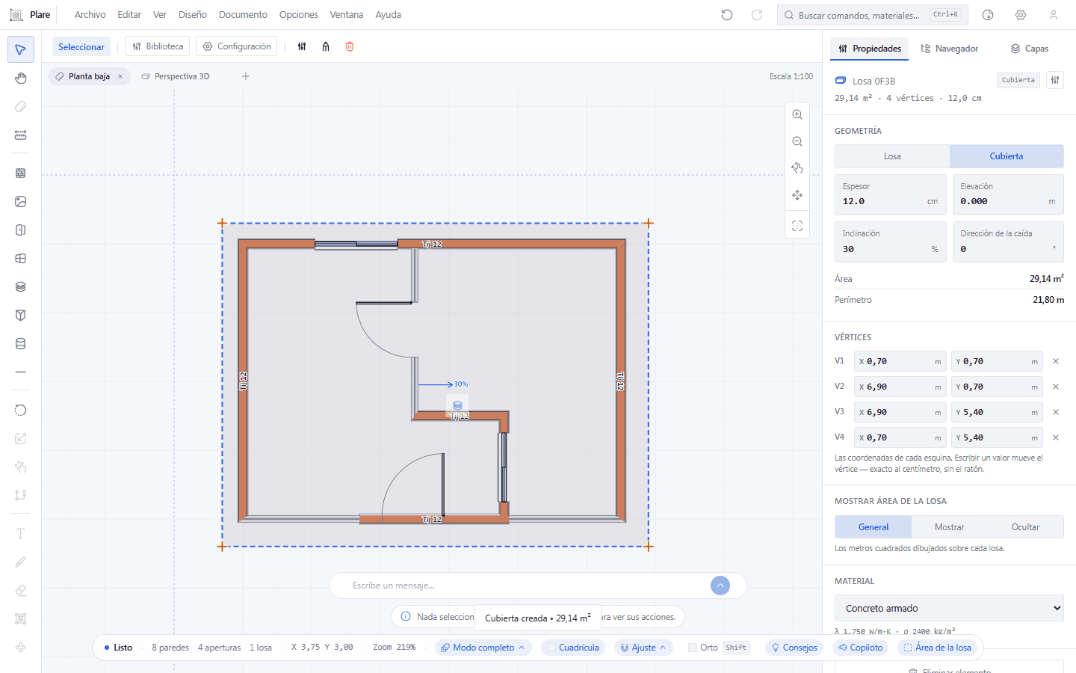Switch to the Capas tab
The width and height of the screenshot is (1076, 673).
coord(1030,49)
